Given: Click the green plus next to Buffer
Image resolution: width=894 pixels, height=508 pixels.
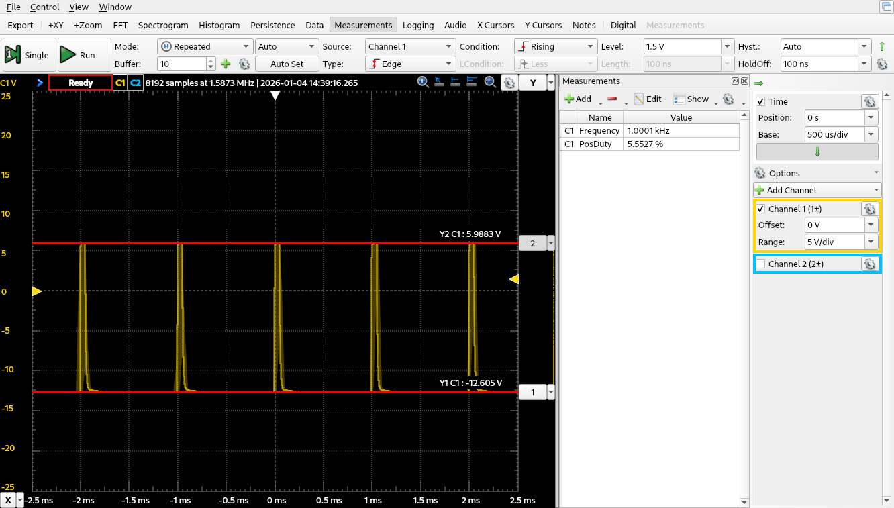Looking at the screenshot, I should (226, 64).
